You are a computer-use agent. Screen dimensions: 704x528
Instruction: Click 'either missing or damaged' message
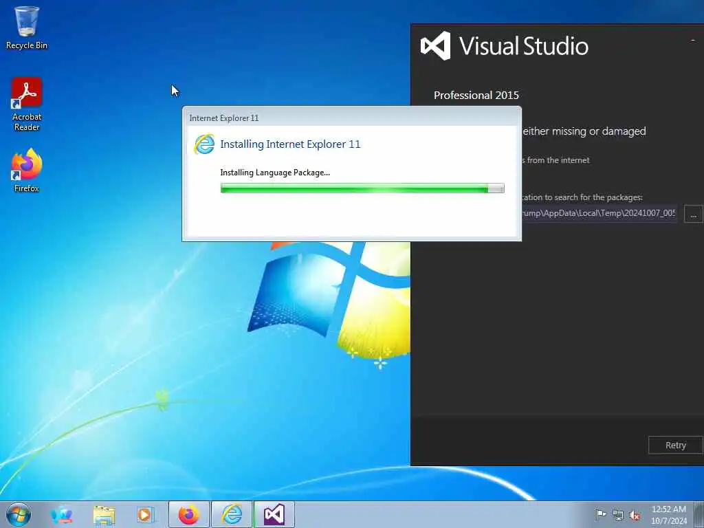pos(584,131)
